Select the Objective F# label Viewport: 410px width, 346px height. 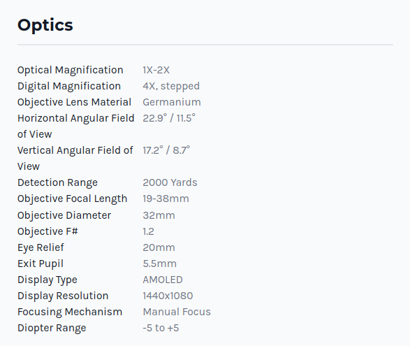click(47, 231)
